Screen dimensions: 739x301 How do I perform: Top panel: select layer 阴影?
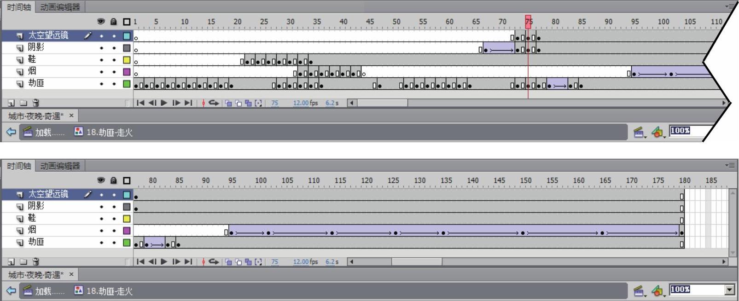36,47
